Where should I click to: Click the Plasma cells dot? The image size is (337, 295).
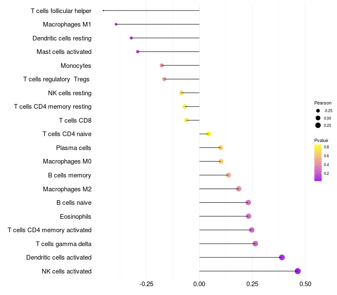click(220, 148)
